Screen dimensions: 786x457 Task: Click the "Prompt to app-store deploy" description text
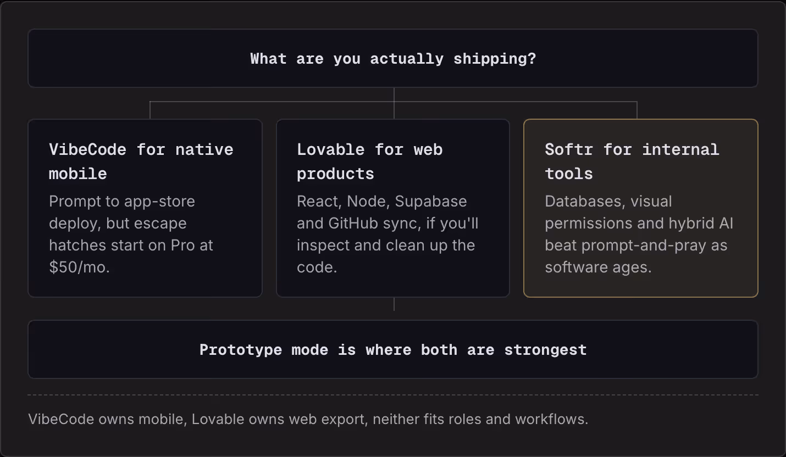pos(131,234)
